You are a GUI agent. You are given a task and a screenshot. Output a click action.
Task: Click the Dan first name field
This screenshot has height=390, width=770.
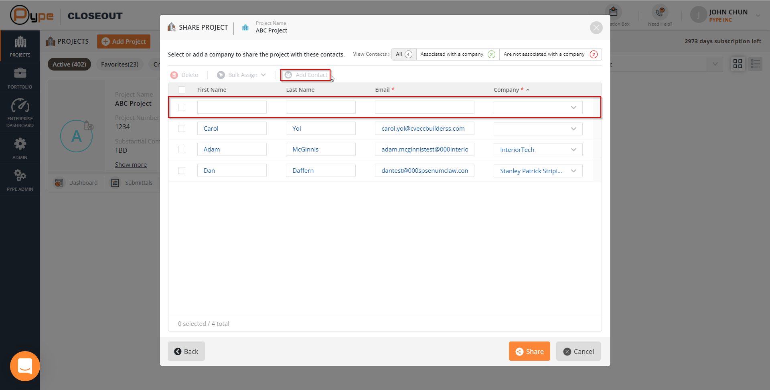point(232,170)
